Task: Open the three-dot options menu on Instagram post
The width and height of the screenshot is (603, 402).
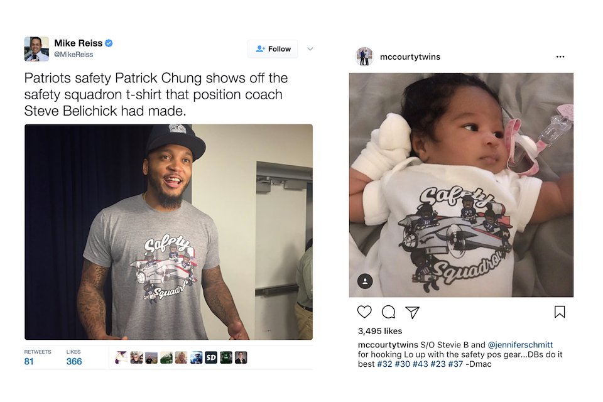Action: [x=560, y=57]
